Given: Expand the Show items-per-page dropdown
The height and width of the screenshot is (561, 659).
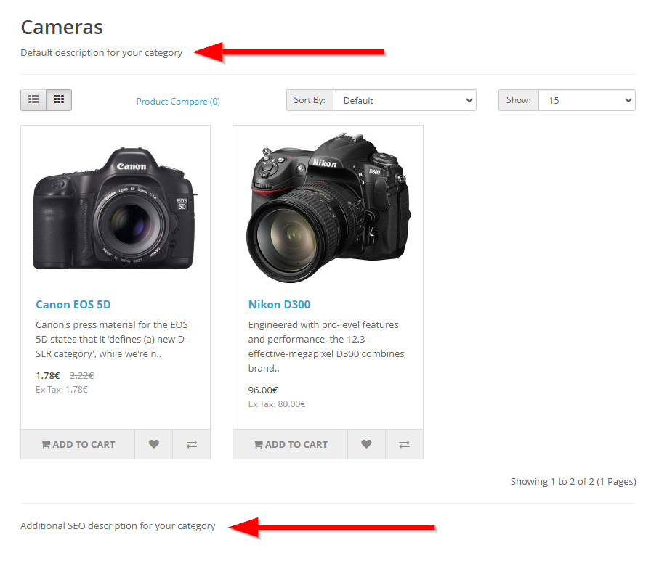Looking at the screenshot, I should point(586,101).
